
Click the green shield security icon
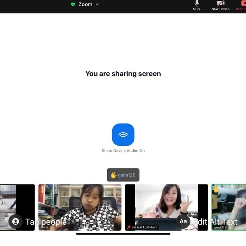coord(73,4)
